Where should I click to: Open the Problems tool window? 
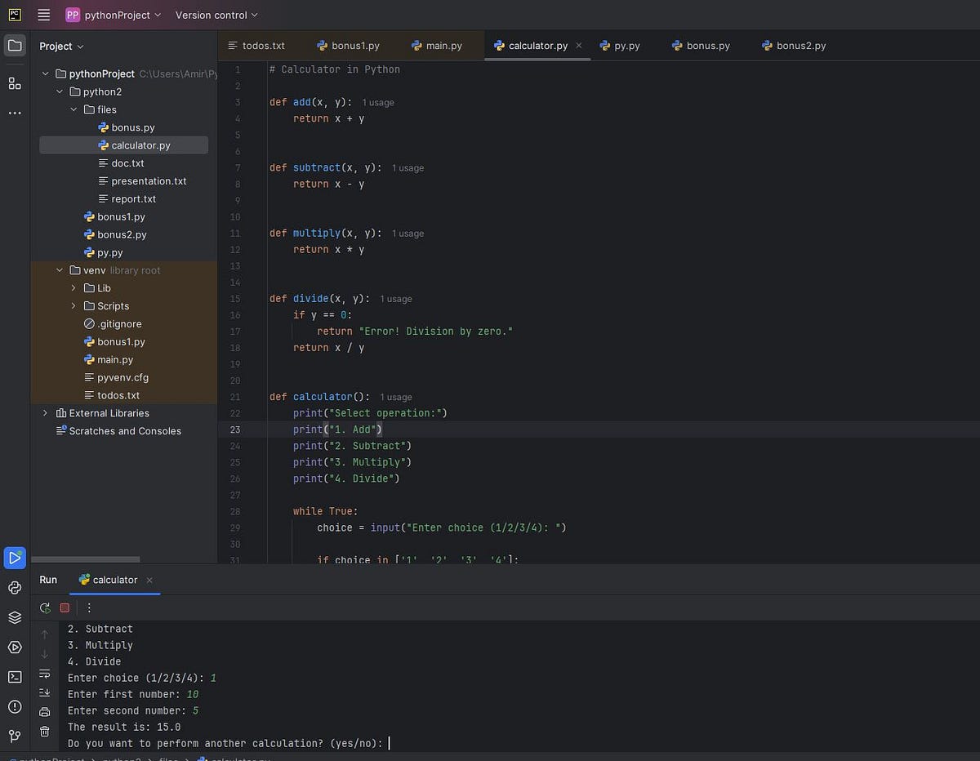pos(15,706)
